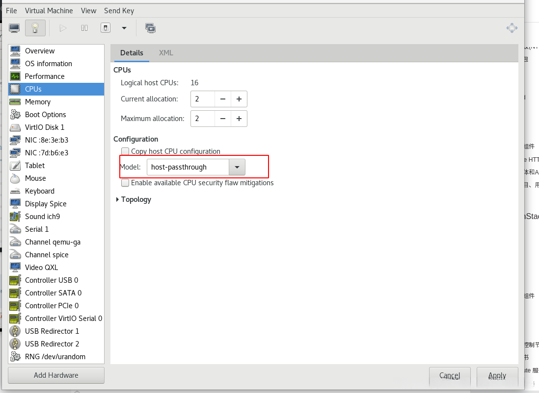
Task: Switch to the XML tab
Action: 166,53
